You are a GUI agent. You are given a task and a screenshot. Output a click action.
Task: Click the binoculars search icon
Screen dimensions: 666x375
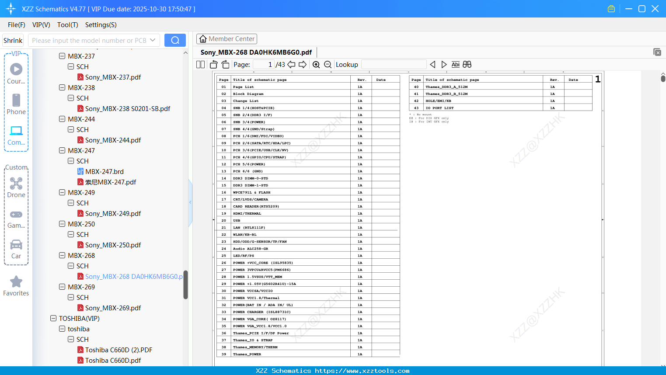pyautogui.click(x=467, y=65)
